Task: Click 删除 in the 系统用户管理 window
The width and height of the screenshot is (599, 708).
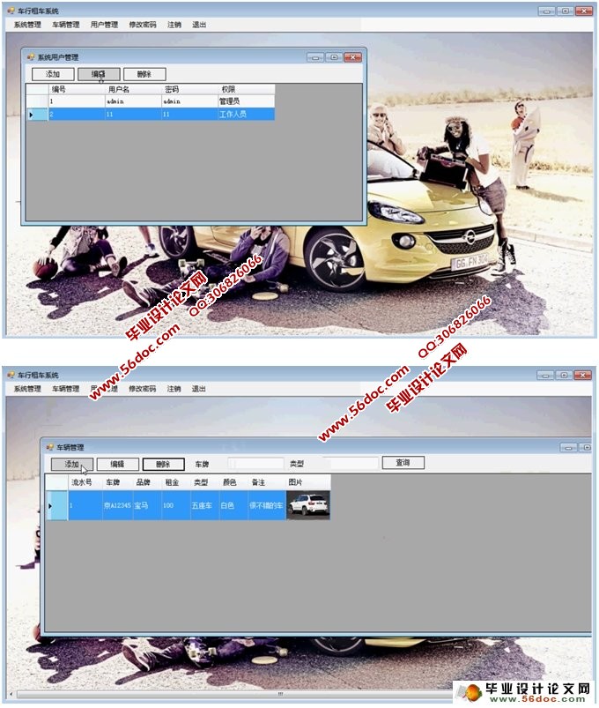Action: click(144, 75)
